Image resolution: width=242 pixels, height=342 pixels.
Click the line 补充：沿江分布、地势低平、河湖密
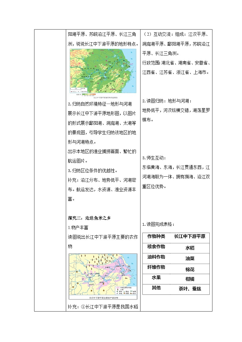[102, 180]
